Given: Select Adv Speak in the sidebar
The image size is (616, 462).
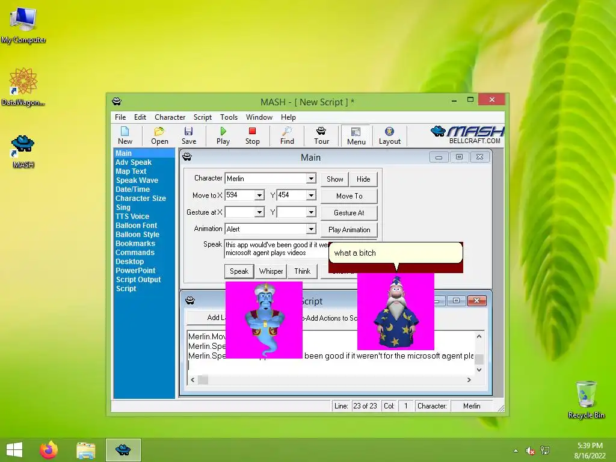Looking at the screenshot, I should tap(134, 162).
